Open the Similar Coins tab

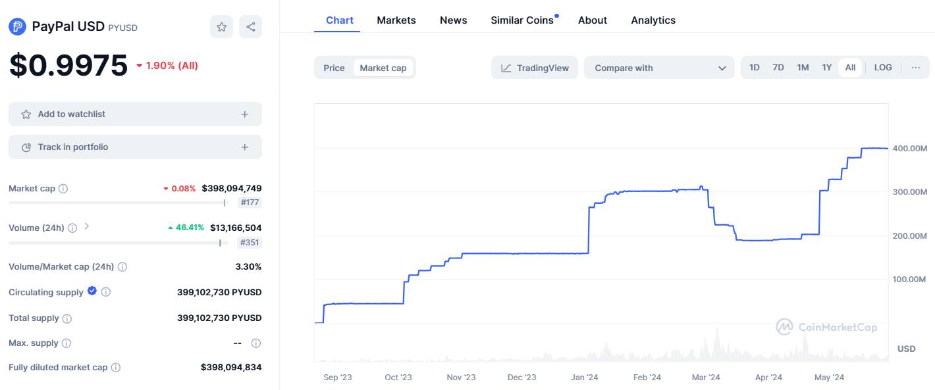click(522, 20)
